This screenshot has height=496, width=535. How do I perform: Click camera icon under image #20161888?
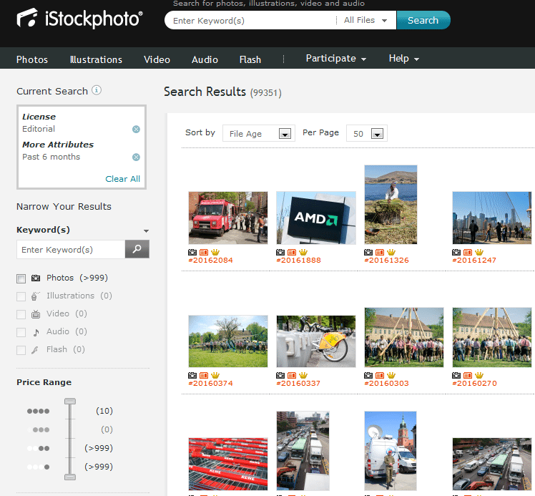tap(280, 252)
